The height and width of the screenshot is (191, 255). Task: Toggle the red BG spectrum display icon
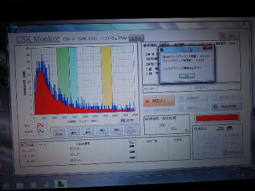click(x=40, y=126)
